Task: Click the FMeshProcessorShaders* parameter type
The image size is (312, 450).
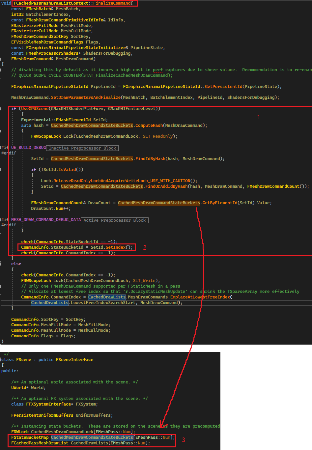Action: point(53,53)
